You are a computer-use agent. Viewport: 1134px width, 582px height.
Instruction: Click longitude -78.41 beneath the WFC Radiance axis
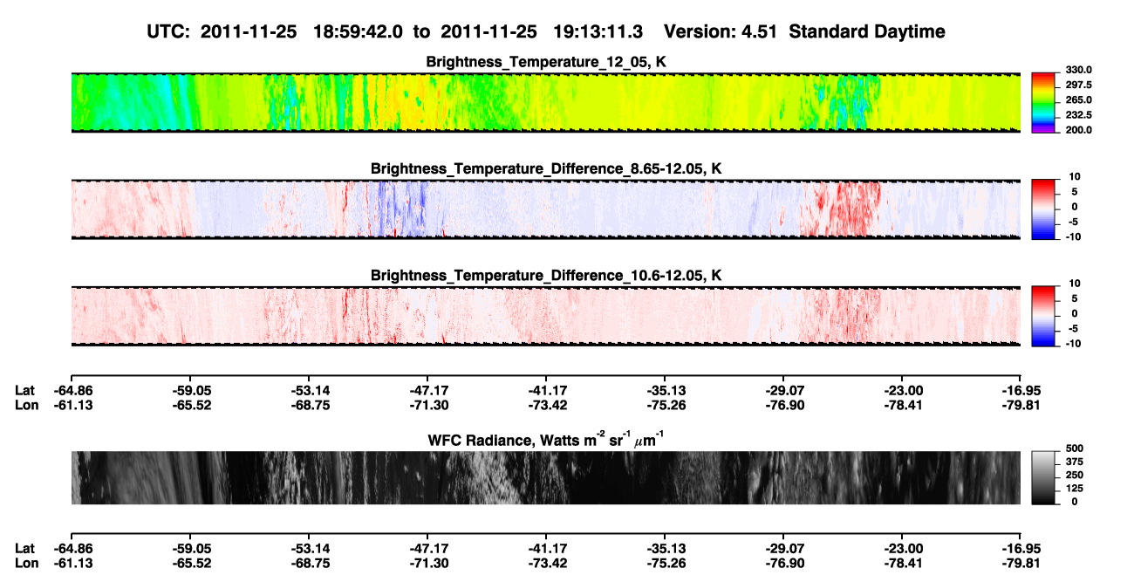coord(902,563)
